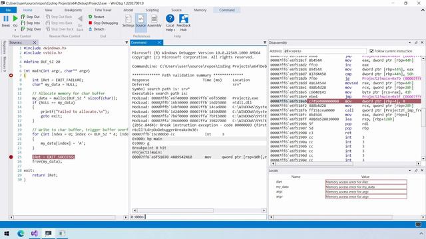The image size is (426, 239).
Task: Show hidden icons in system tray
Action: 421,233
